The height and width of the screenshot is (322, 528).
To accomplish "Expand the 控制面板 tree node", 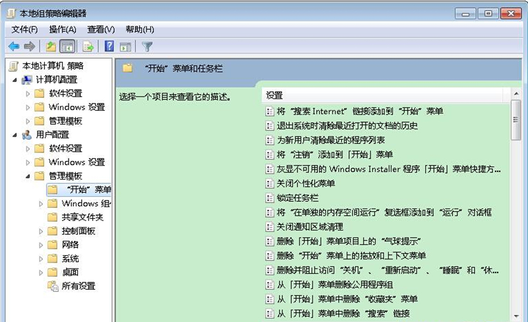I will (41, 232).
